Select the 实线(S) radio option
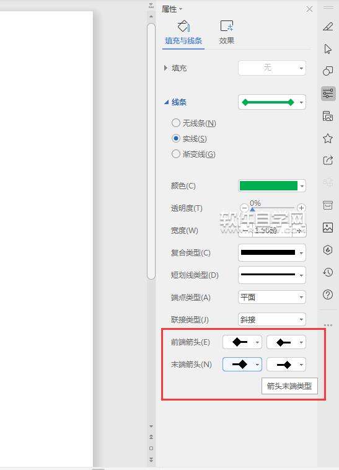The image size is (339, 470). click(189, 138)
